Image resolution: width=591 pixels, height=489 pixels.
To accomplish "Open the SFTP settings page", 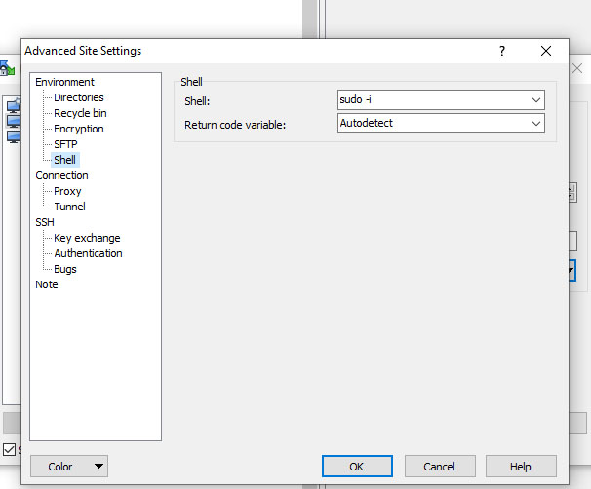I will coord(65,144).
